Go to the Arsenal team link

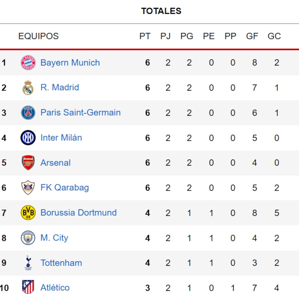[x=55, y=163]
